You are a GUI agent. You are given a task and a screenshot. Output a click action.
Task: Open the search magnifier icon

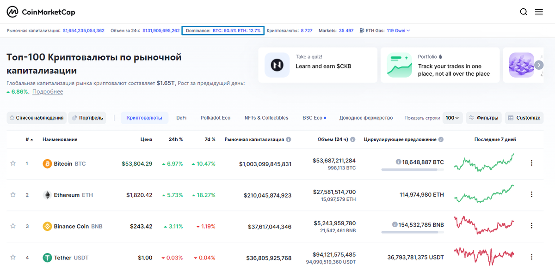tap(524, 12)
